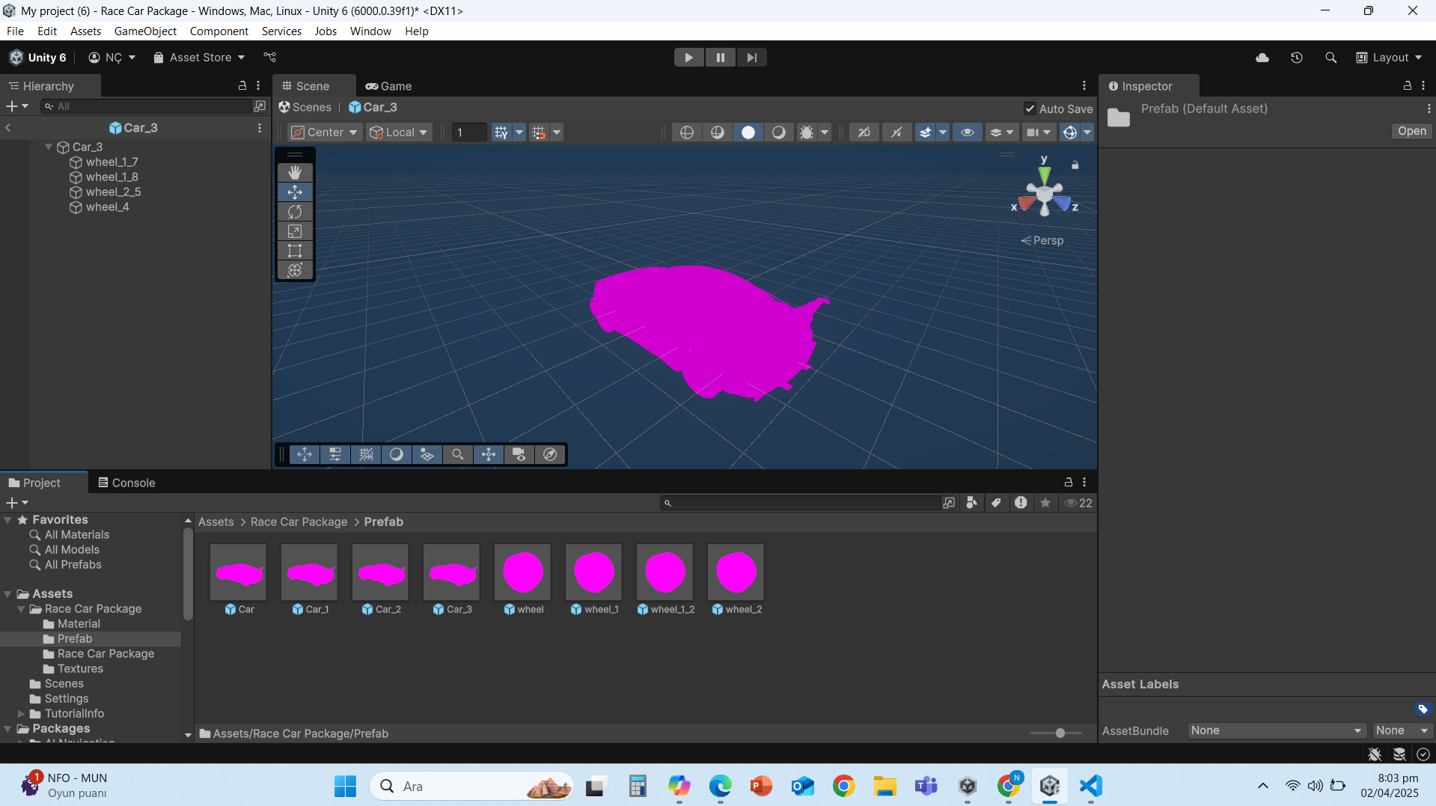Collapse the Car_3 hierarchy node
The height and width of the screenshot is (806, 1436).
click(x=49, y=147)
